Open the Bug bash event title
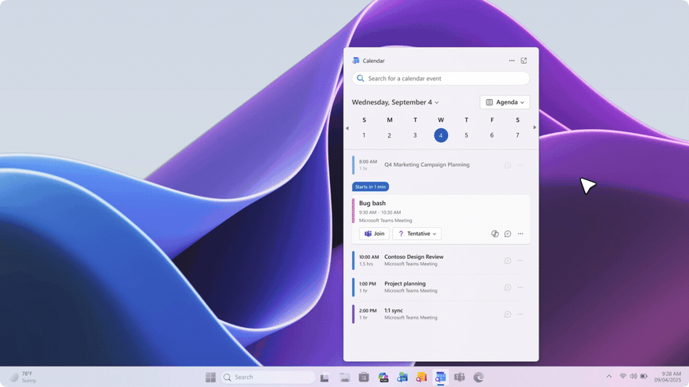The height and width of the screenshot is (387, 689). (372, 203)
